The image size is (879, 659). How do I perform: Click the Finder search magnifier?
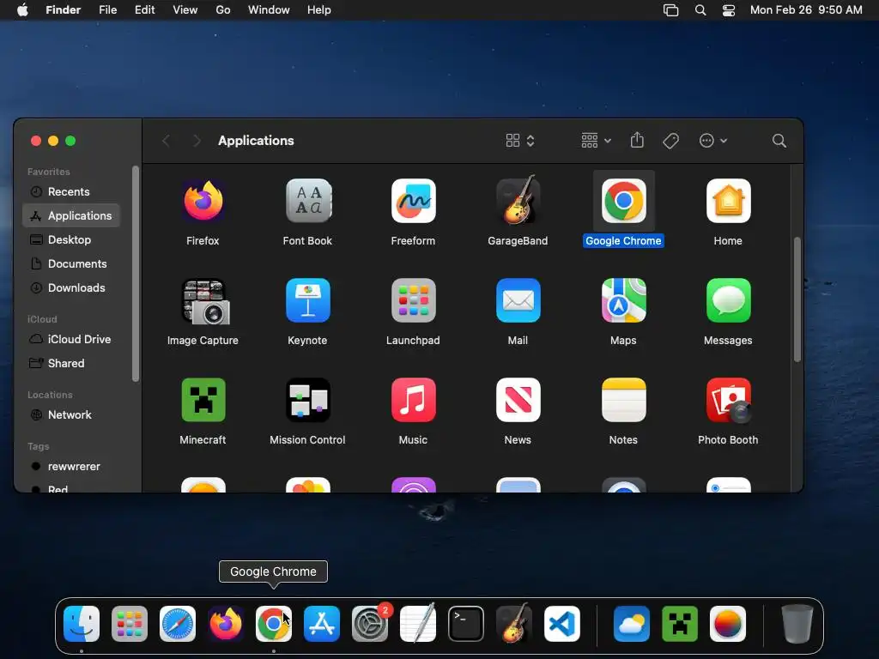(779, 141)
